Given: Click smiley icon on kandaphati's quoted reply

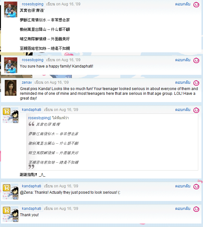Looking at the screenshot, I should click(x=196, y=110).
